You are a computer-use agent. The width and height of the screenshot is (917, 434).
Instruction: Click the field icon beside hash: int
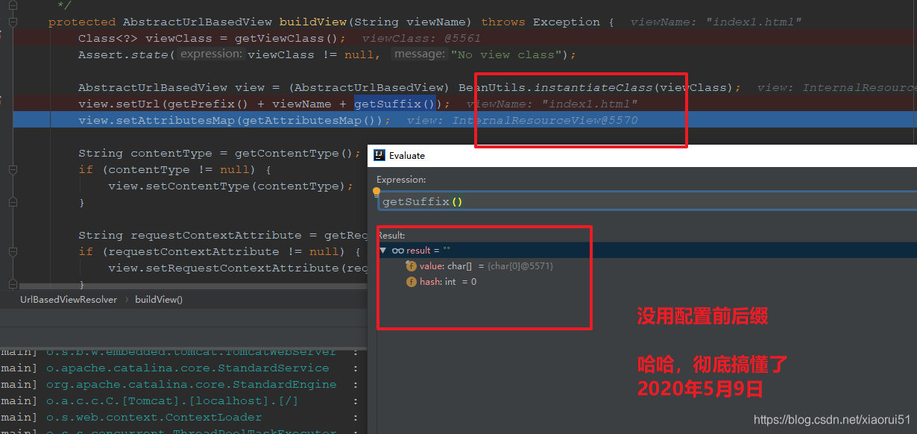tap(411, 282)
